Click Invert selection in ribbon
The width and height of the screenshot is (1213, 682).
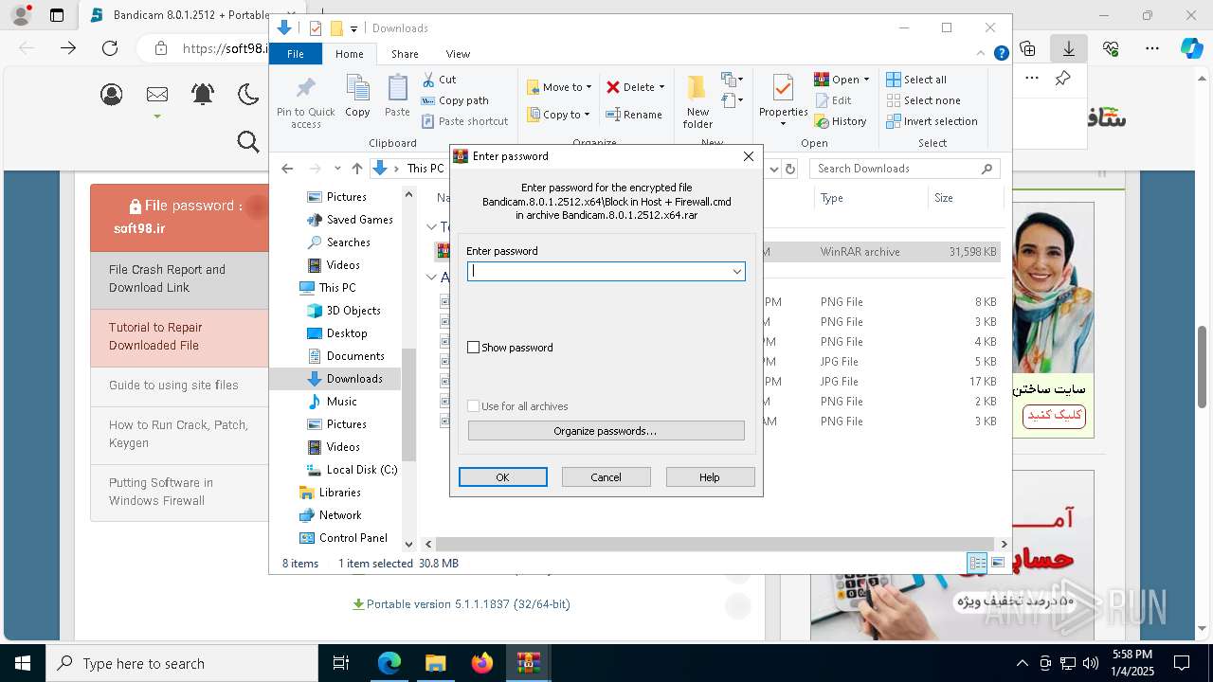point(932,121)
